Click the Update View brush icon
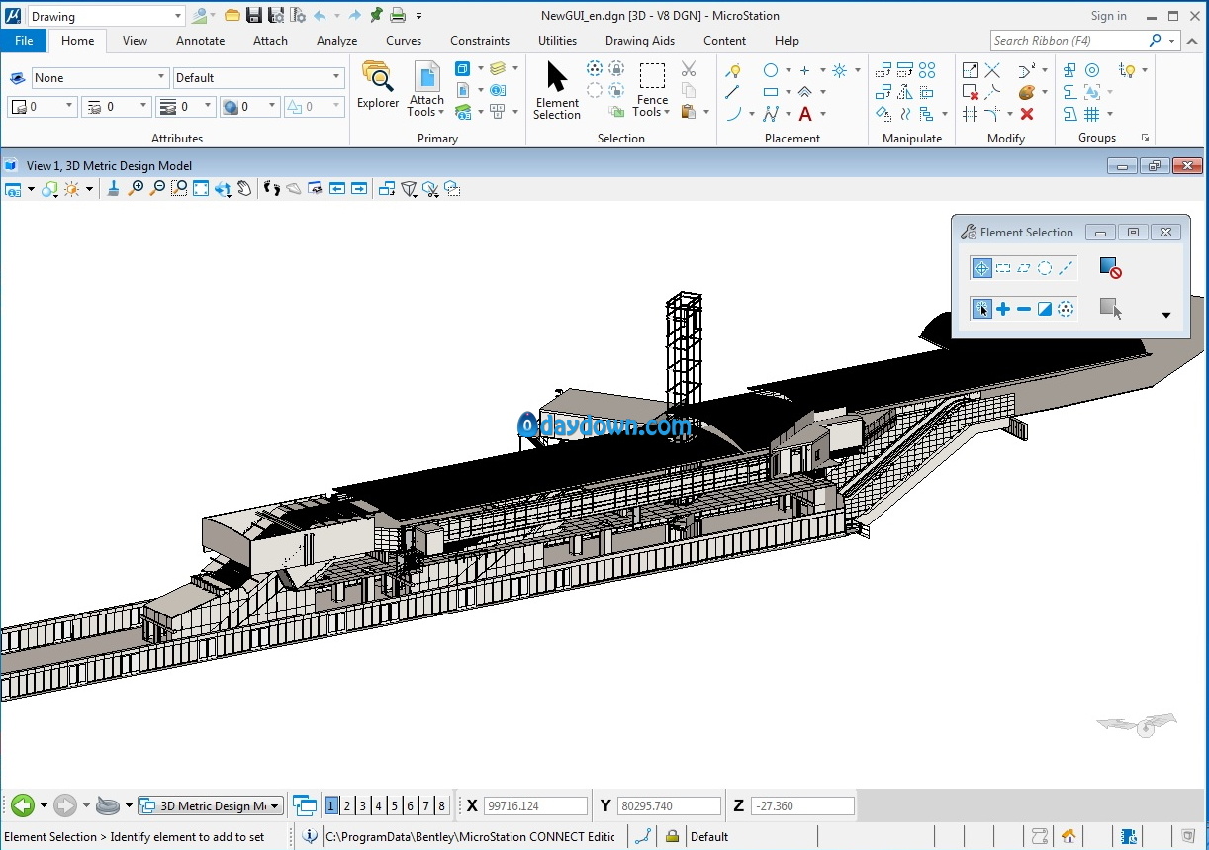 (113, 188)
